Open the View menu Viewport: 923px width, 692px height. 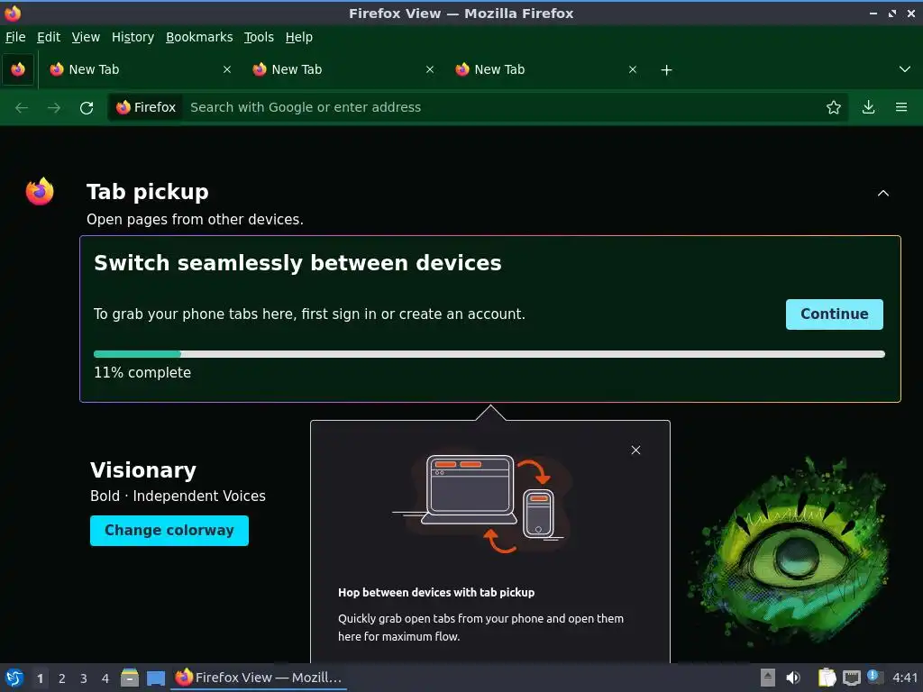(x=86, y=37)
